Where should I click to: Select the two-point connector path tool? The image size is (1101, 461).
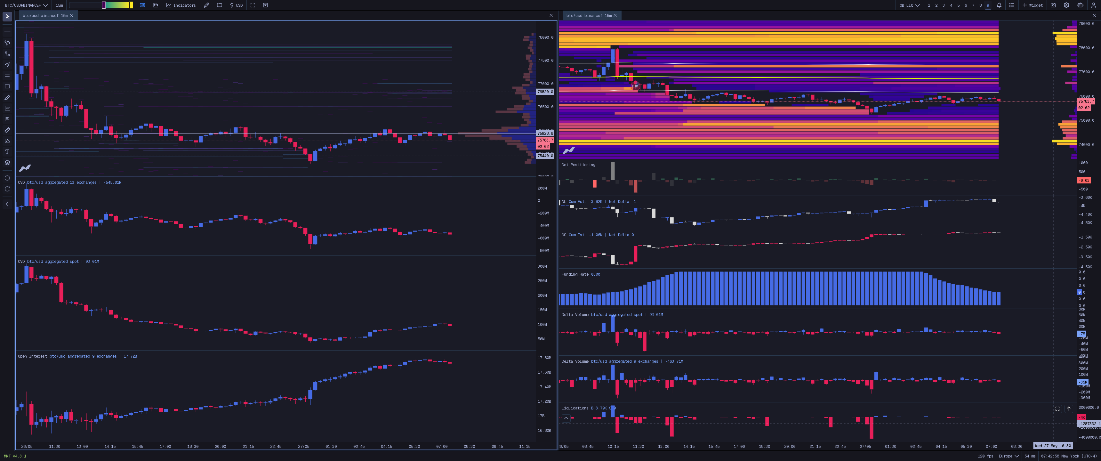7,54
